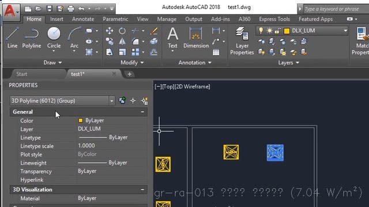This screenshot has height=207, width=369.
Task: Open the quick access toolbar customize dropdown
Action: click(112, 9)
